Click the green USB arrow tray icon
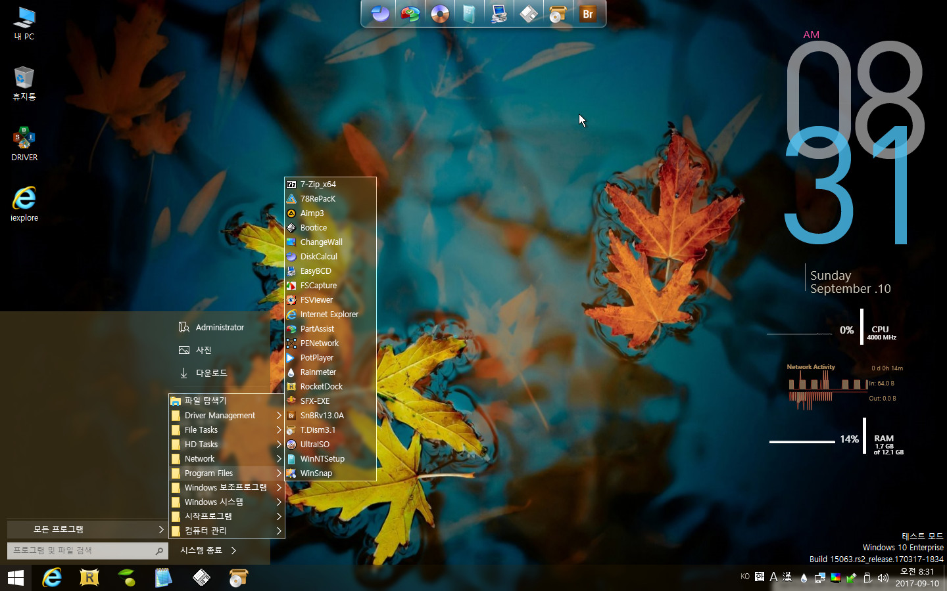Viewport: 947px width, 591px height. pos(851,578)
